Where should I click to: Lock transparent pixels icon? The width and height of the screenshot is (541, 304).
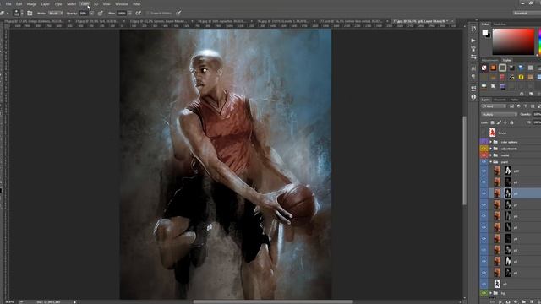tap(492, 122)
